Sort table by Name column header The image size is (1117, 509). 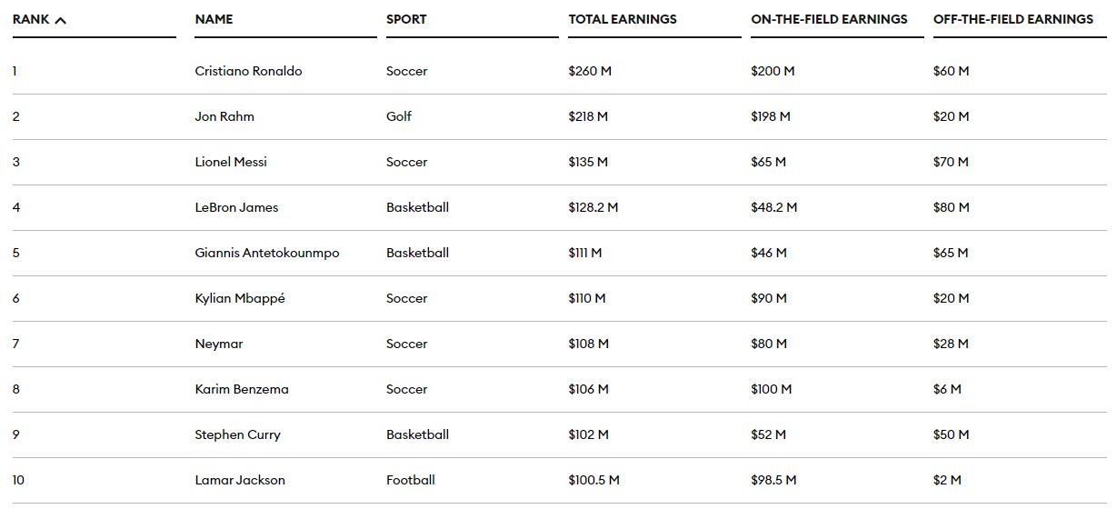214,19
